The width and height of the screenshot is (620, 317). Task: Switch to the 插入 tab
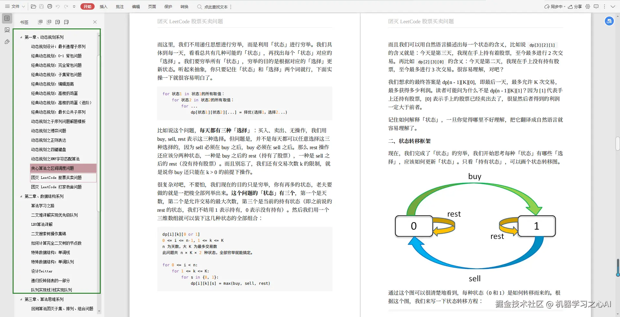tap(103, 6)
